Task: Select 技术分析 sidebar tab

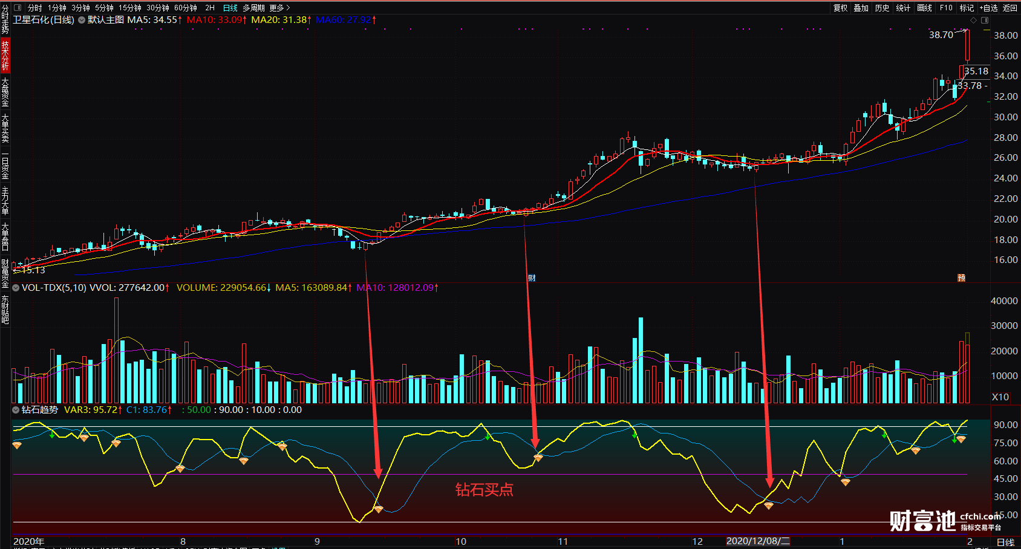Action: pyautogui.click(x=5, y=55)
